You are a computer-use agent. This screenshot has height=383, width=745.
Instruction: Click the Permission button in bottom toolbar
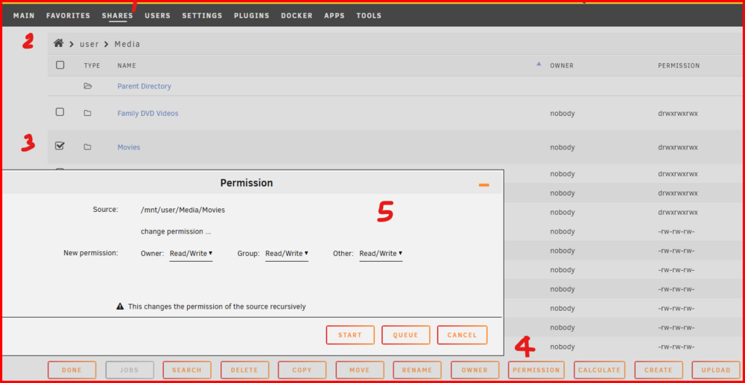tap(536, 370)
